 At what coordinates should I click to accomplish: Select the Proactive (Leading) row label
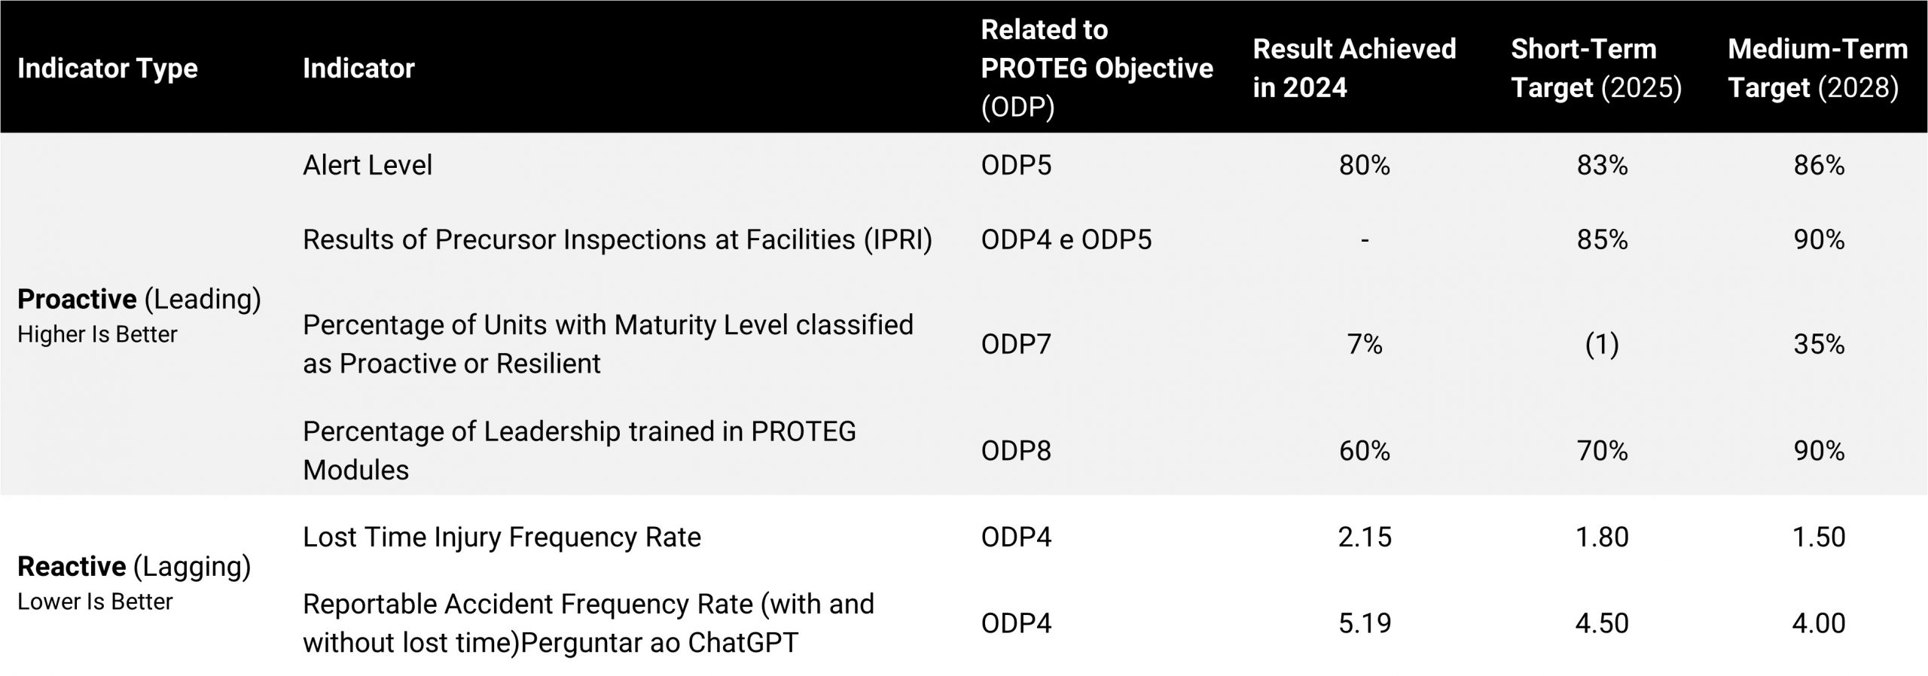point(139,300)
